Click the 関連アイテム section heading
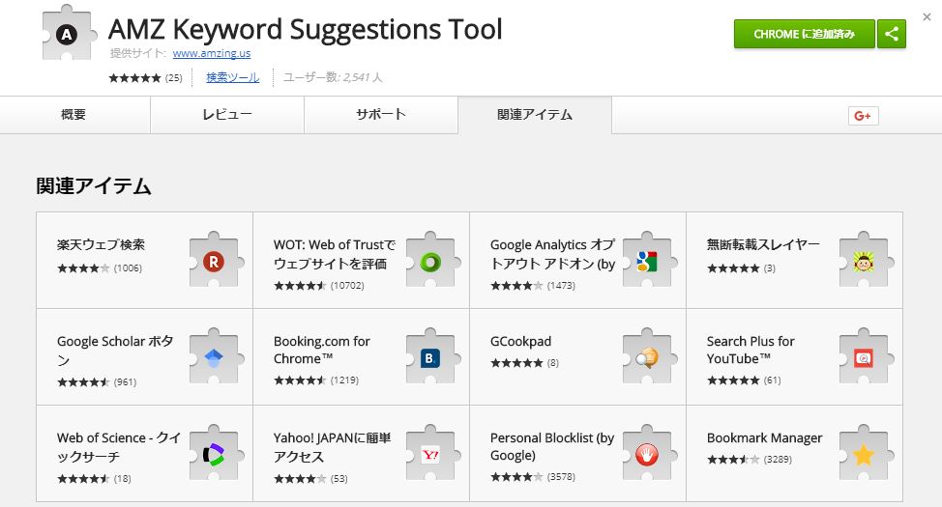Screen dimensions: 942x507 click(x=94, y=186)
